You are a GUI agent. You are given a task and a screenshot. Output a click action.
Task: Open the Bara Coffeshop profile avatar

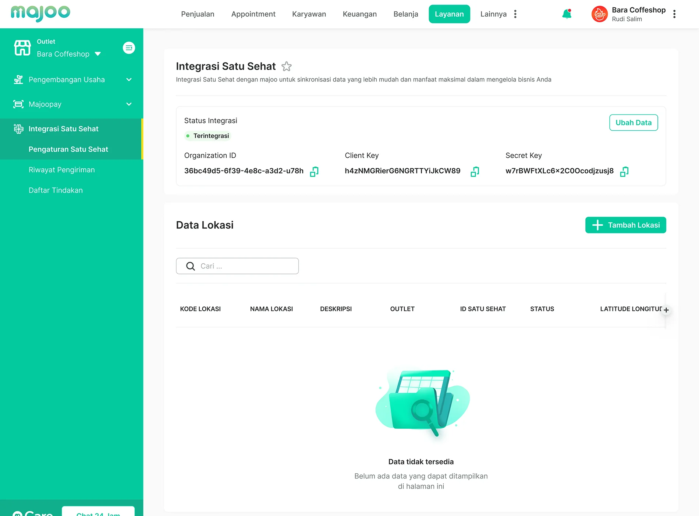[x=599, y=14]
